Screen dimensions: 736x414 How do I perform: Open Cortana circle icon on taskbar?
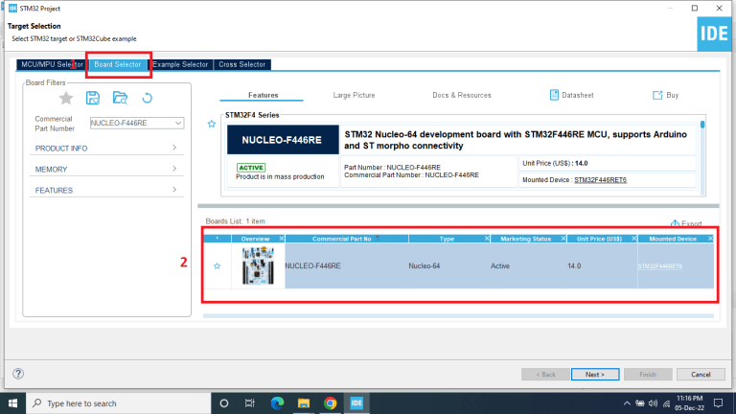[x=224, y=403]
